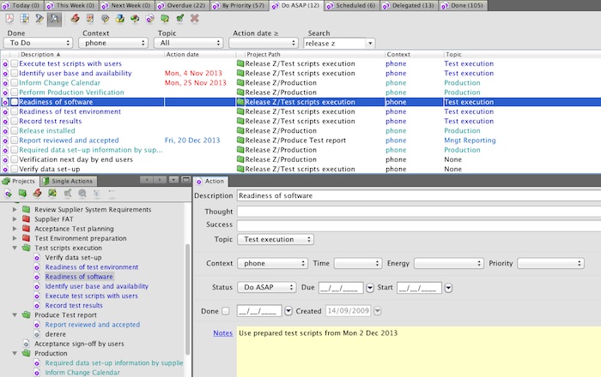Screen dimensions: 601x377
Task: Toggle the Done checkbox in Action panel
Action: coord(226,311)
